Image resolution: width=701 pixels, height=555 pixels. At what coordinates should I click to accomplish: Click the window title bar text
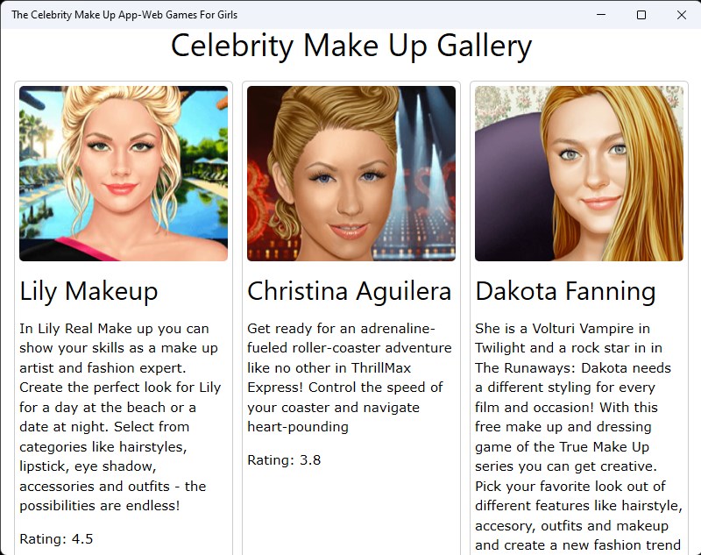coord(124,15)
